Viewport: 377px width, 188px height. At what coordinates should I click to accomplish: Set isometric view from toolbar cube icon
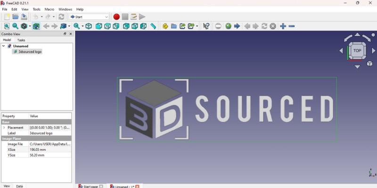click(x=89, y=26)
